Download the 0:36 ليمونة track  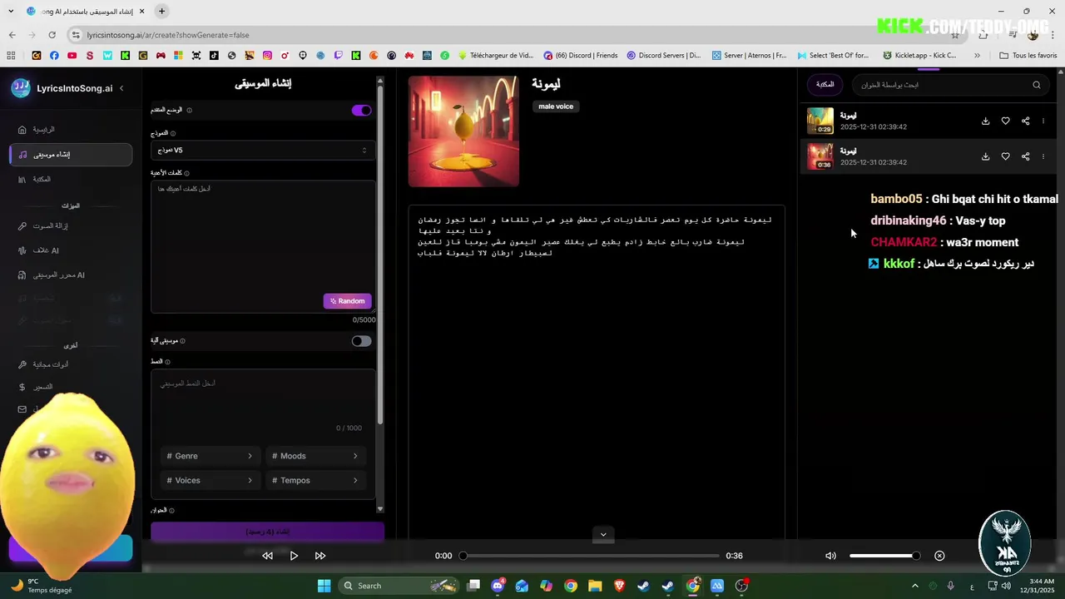pyautogui.click(x=985, y=156)
